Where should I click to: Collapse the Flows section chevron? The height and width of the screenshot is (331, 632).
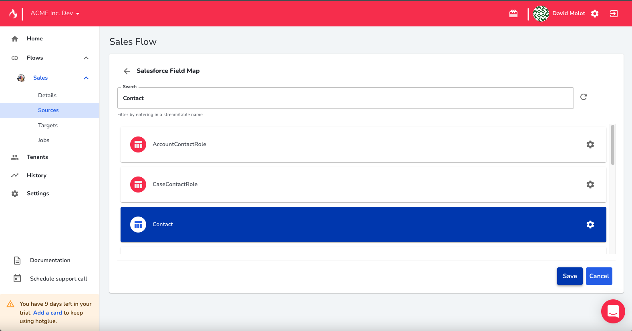86,58
